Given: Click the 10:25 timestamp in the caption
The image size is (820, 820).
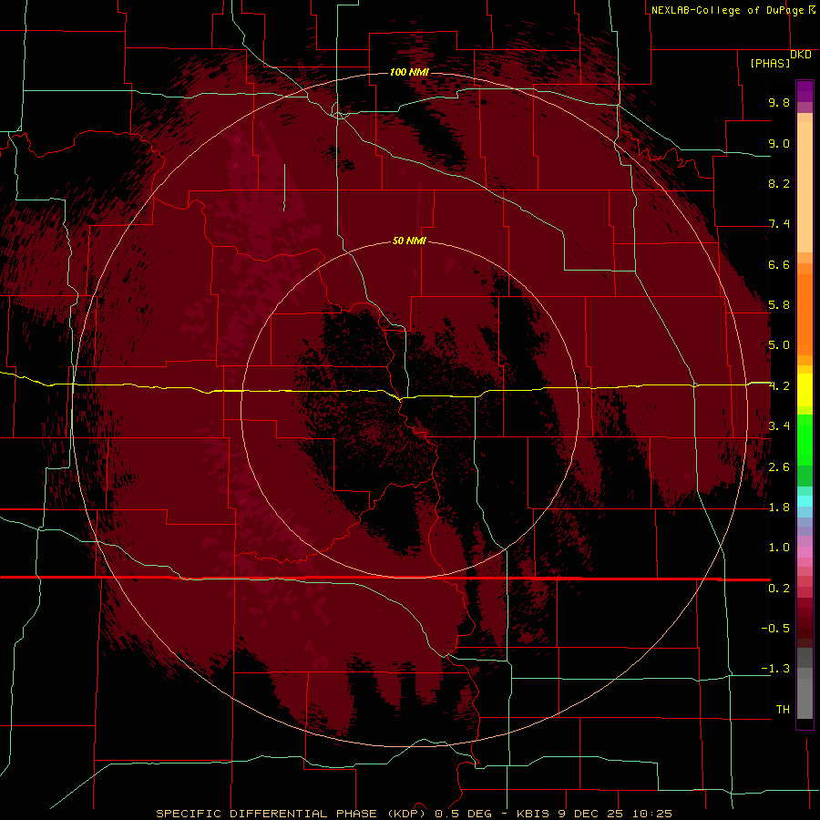Looking at the screenshot, I should (652, 814).
